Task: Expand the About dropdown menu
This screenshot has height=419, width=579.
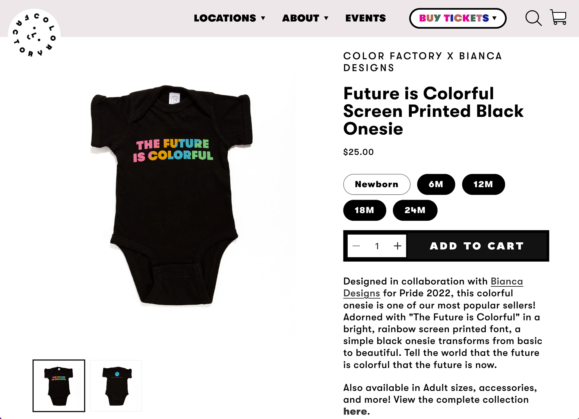Action: [305, 18]
